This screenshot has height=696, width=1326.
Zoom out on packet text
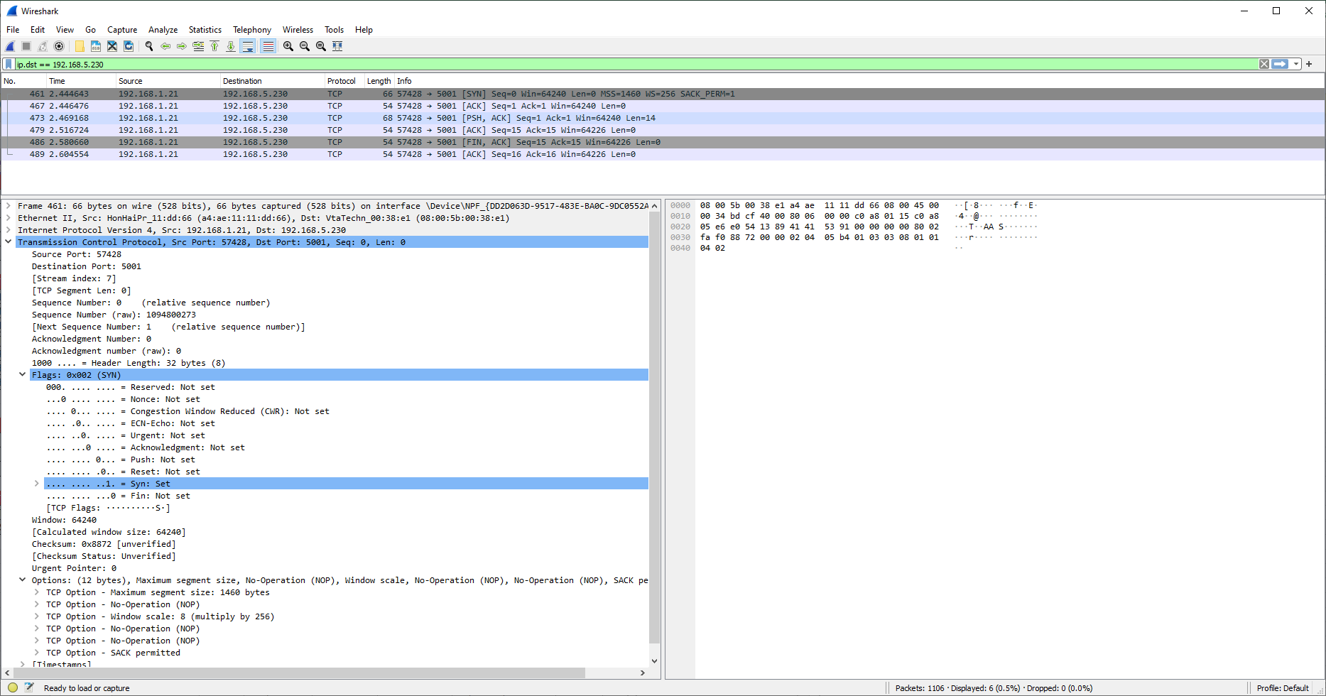point(305,46)
